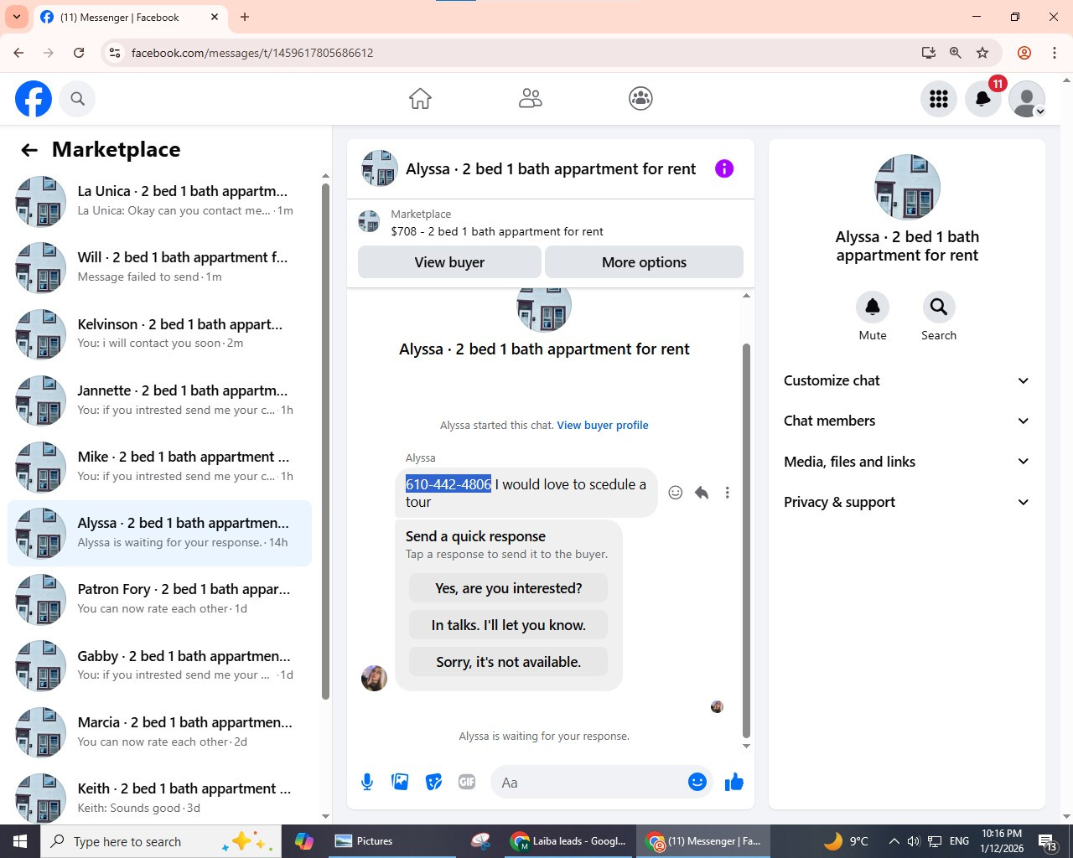Click the chat message area scrollbar

(746, 540)
